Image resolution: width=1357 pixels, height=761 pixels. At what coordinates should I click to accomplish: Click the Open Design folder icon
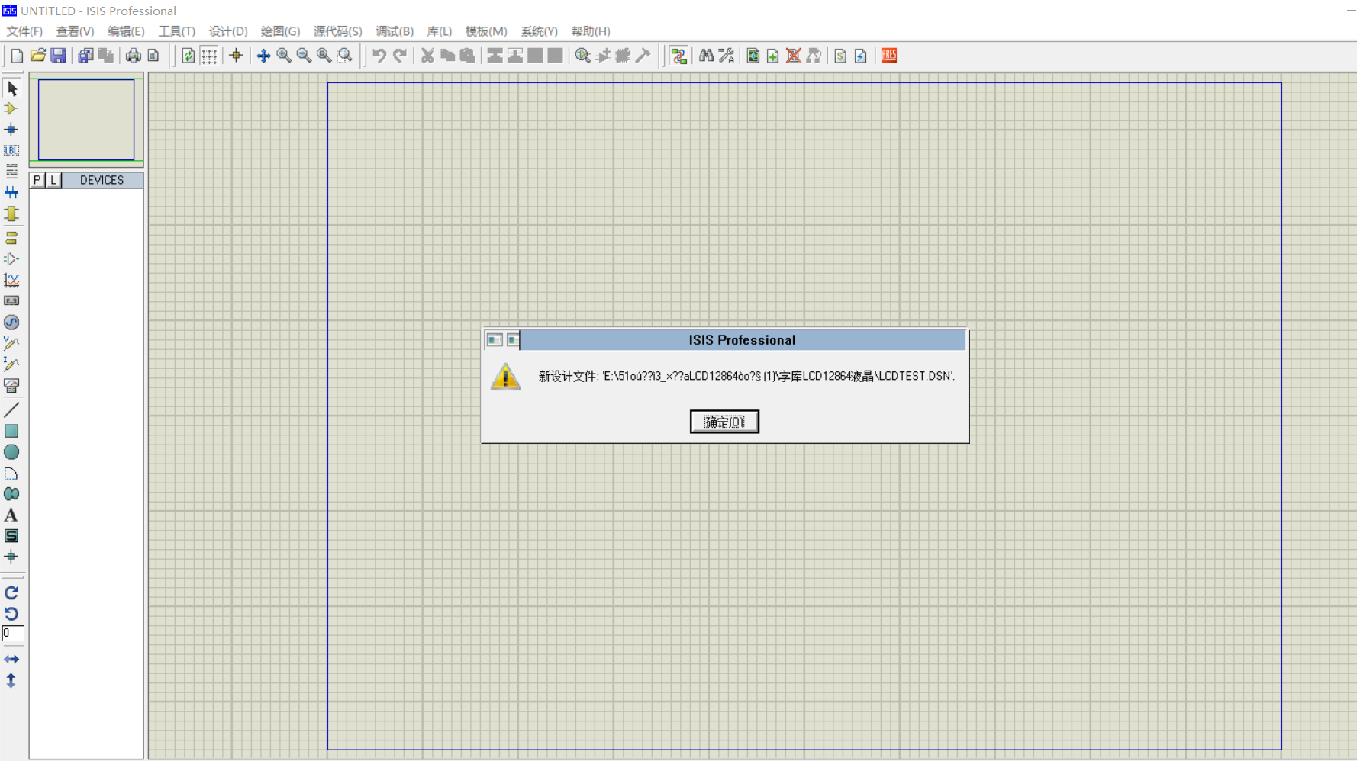tap(37, 56)
